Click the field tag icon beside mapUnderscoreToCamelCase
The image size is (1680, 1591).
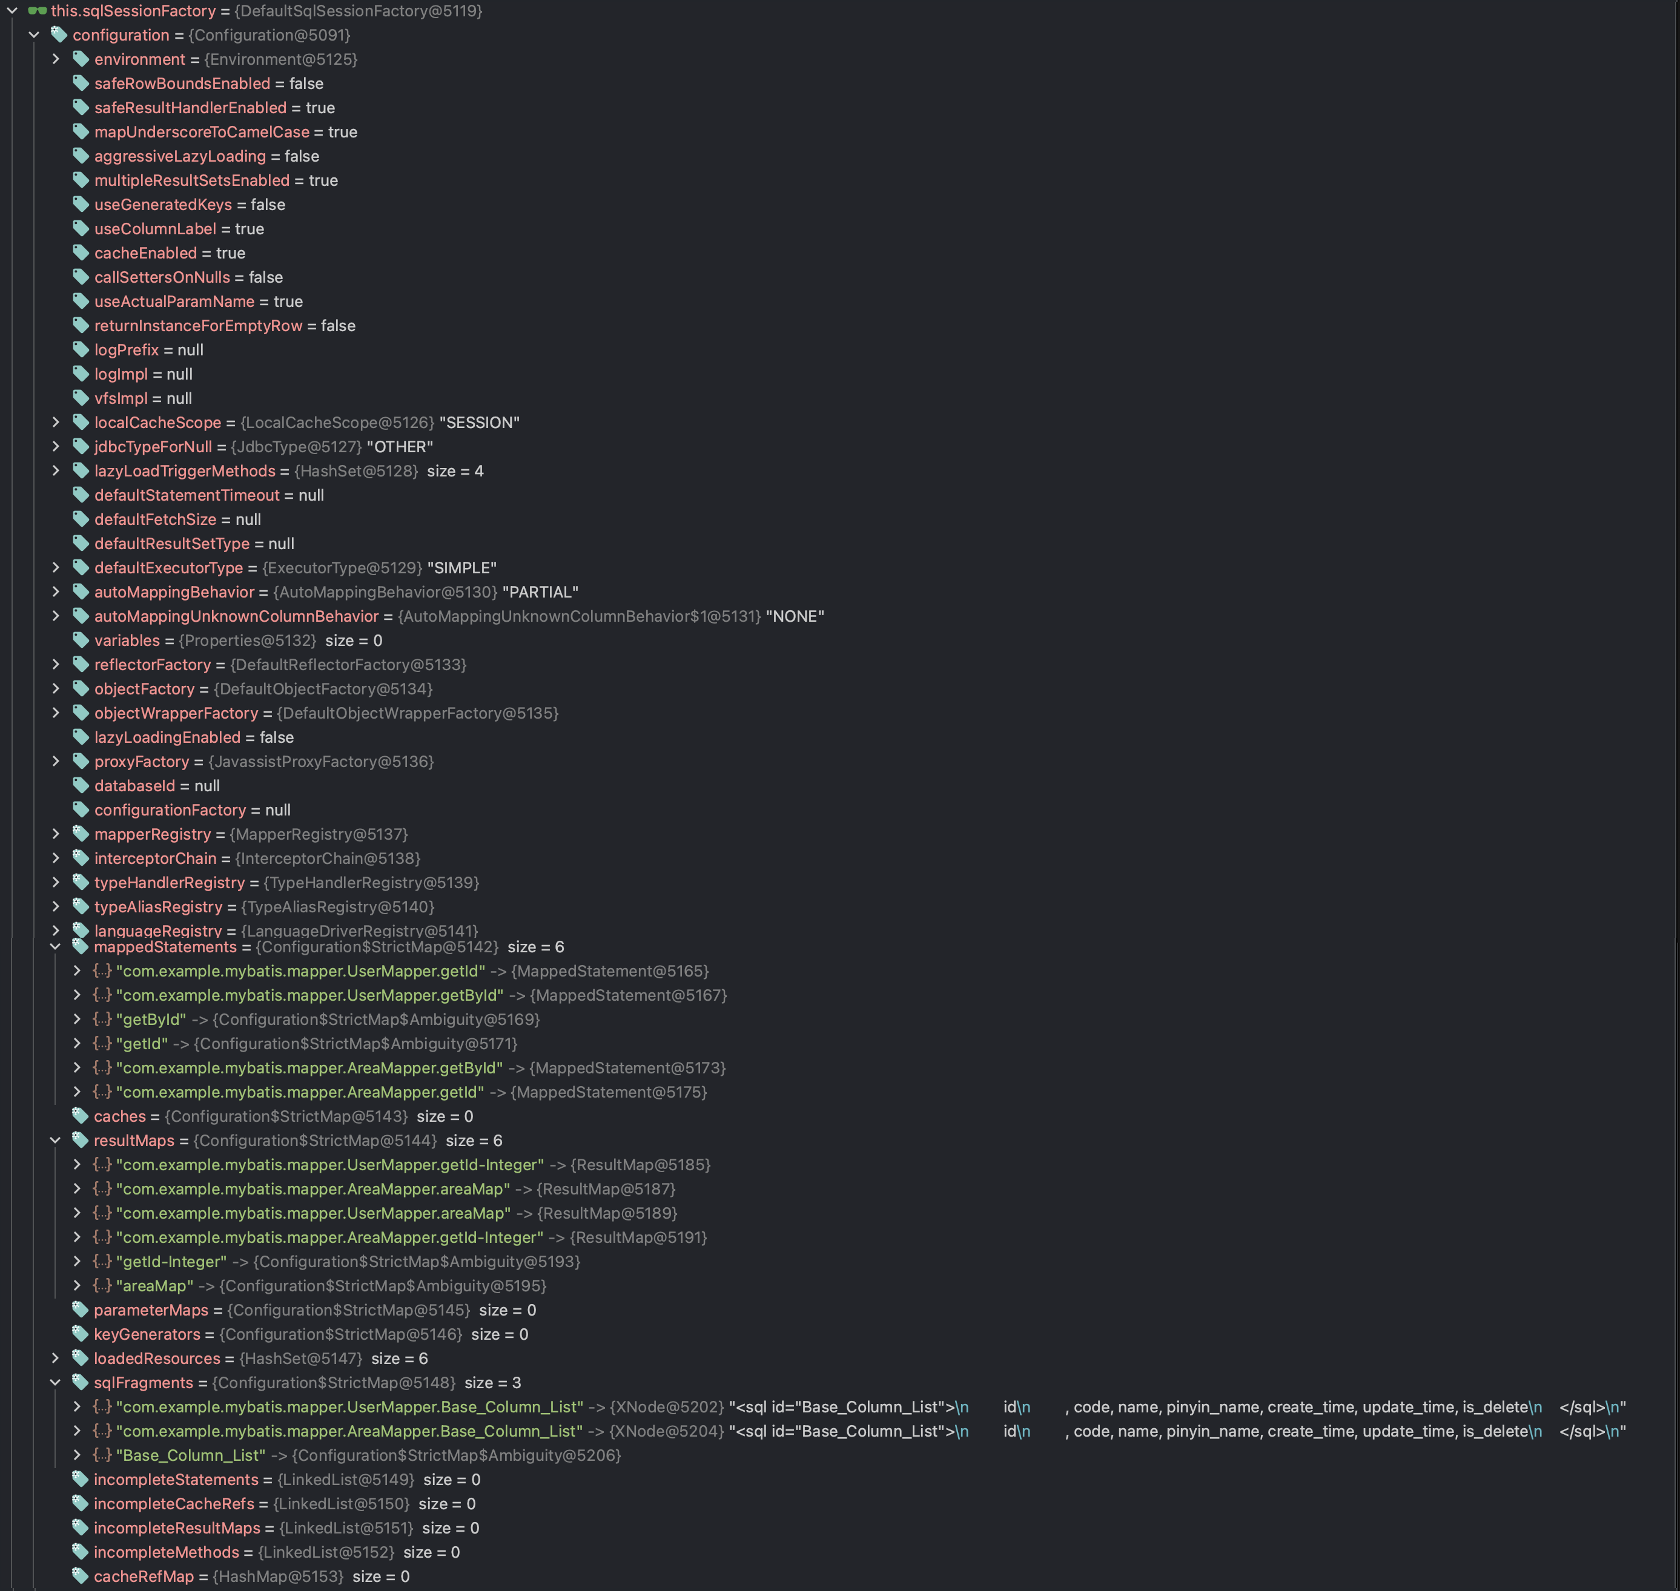(81, 131)
